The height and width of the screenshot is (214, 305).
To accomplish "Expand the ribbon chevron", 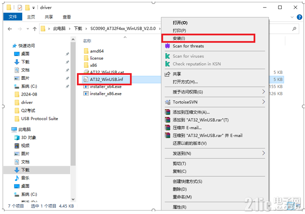I will [292, 17].
